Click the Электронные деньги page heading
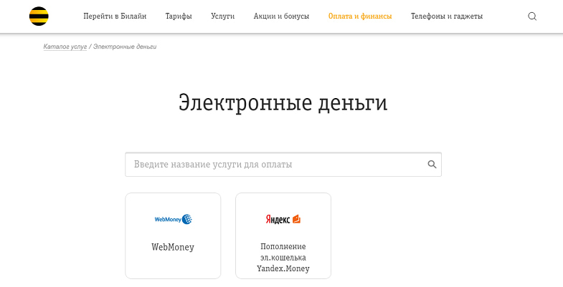 [x=283, y=103]
